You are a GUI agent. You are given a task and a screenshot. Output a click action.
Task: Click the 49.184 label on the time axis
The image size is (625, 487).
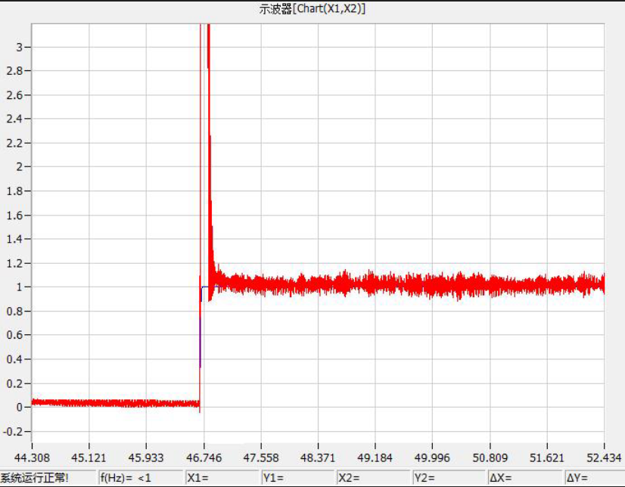coord(375,458)
